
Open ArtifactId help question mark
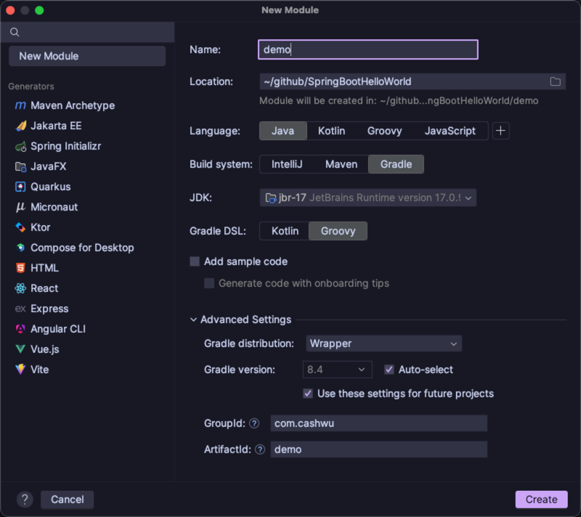coord(260,449)
